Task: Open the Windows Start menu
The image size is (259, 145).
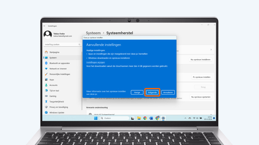Action: click(x=96, y=118)
